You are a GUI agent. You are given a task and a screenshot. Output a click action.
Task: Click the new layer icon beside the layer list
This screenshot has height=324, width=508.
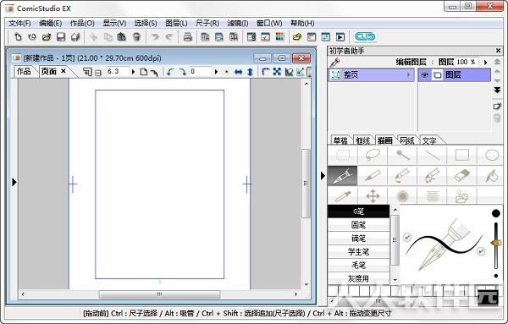[x=497, y=106]
